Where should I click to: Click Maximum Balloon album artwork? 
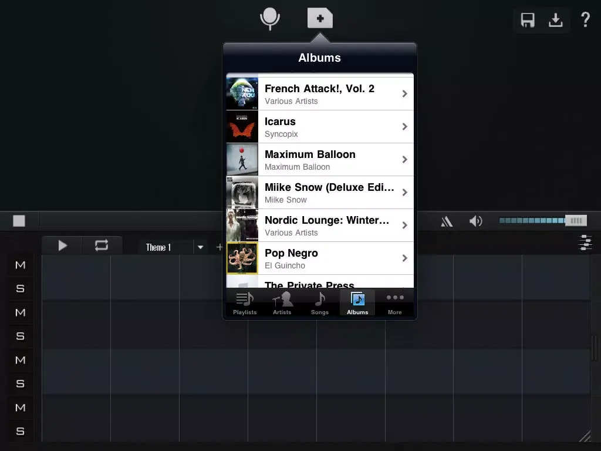[242, 160]
